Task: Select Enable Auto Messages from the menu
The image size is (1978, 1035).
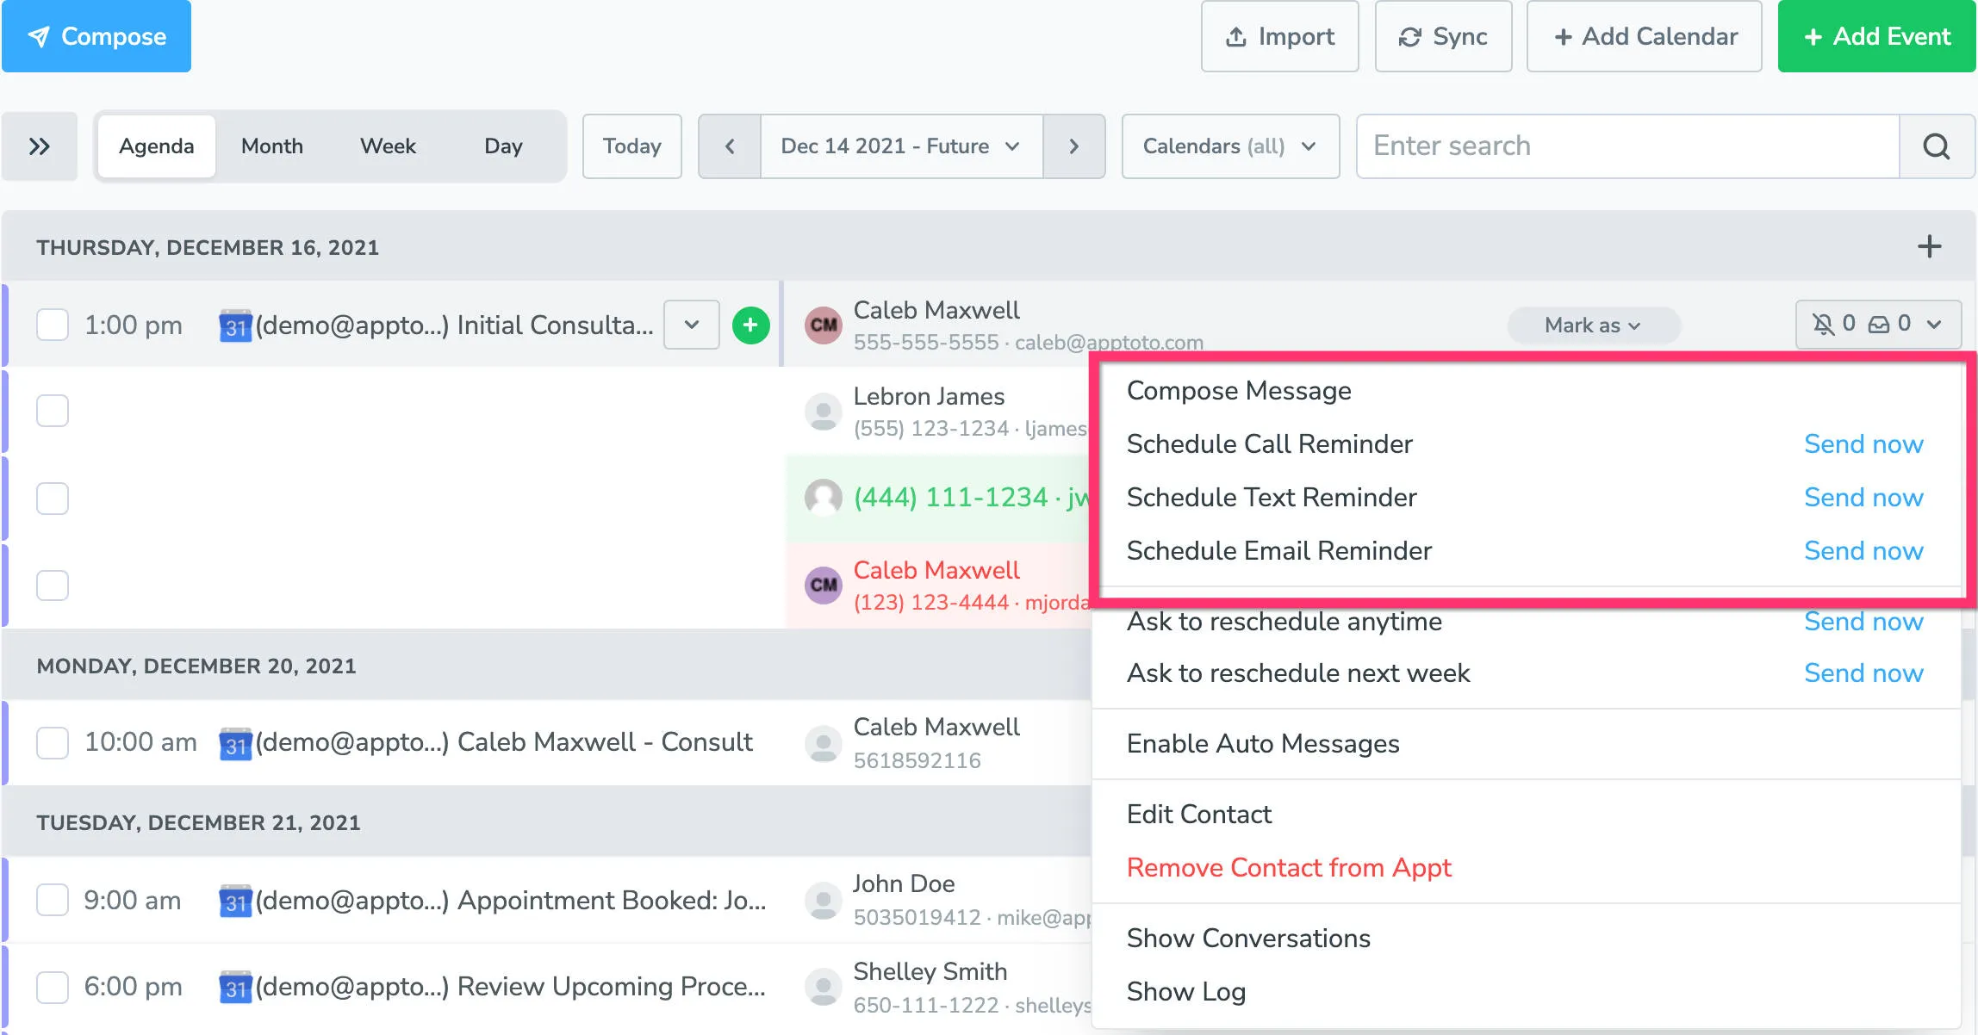Action: tap(1262, 743)
